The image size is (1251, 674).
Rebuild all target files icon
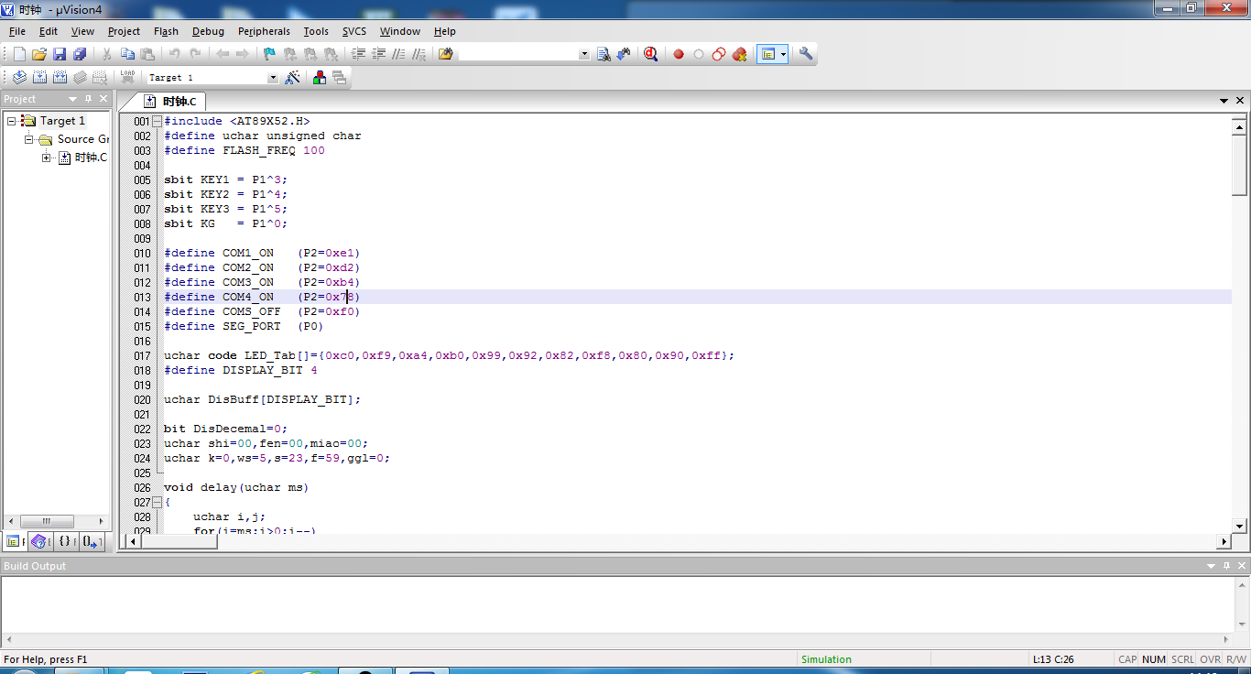60,78
